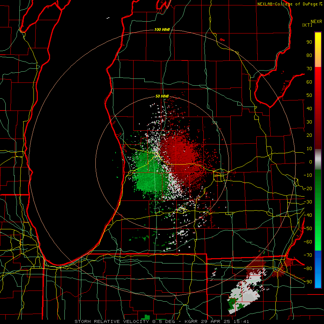Click the positive 10 value on the velocity scale
The height and width of the screenshot is (324, 324).
coord(309,149)
